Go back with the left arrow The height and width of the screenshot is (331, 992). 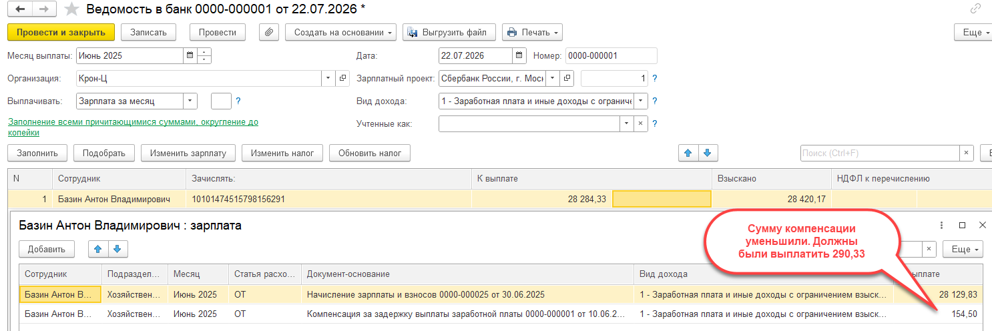tap(21, 9)
